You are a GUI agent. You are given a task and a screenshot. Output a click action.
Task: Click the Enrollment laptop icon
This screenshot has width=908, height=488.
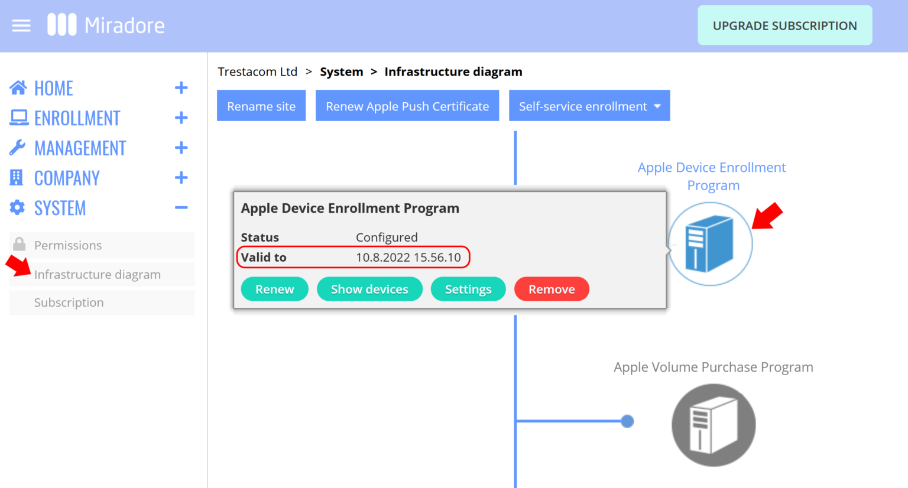[18, 118]
